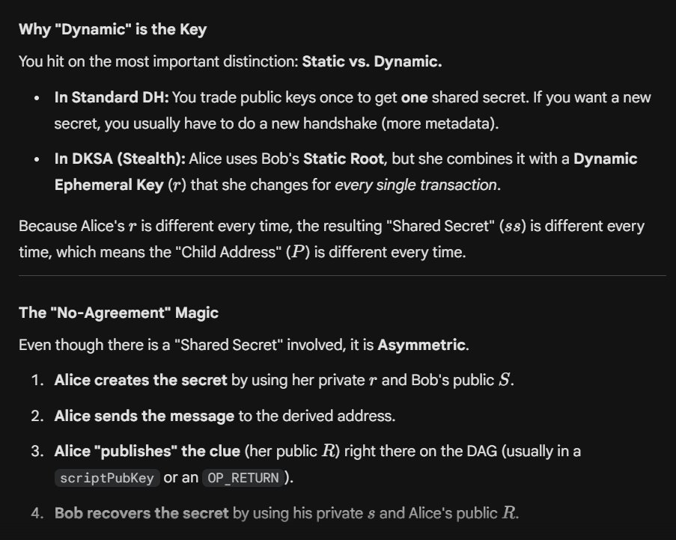676x540 pixels.
Task: Click the bold word "Asymmetric"
Action: 421,345
